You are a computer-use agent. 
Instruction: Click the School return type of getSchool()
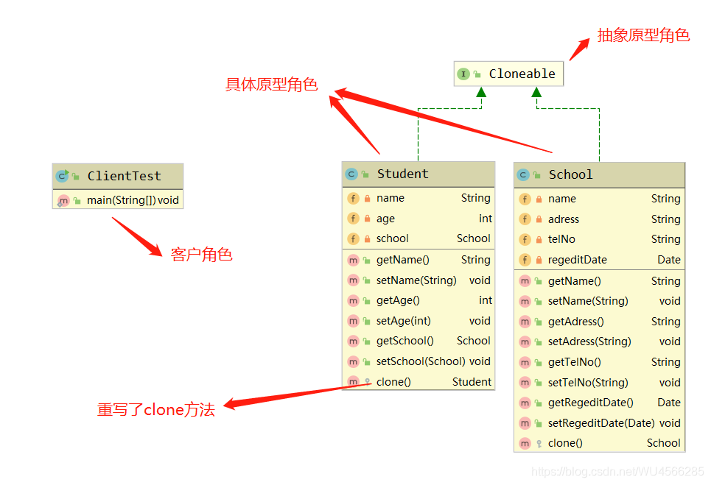[474, 341]
